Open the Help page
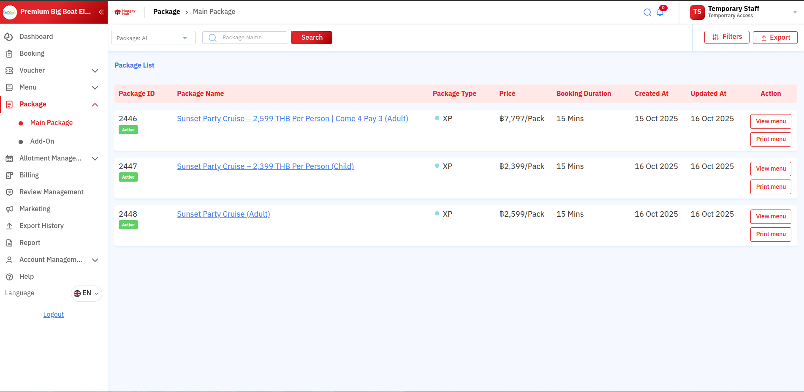804x392 pixels. (26, 277)
